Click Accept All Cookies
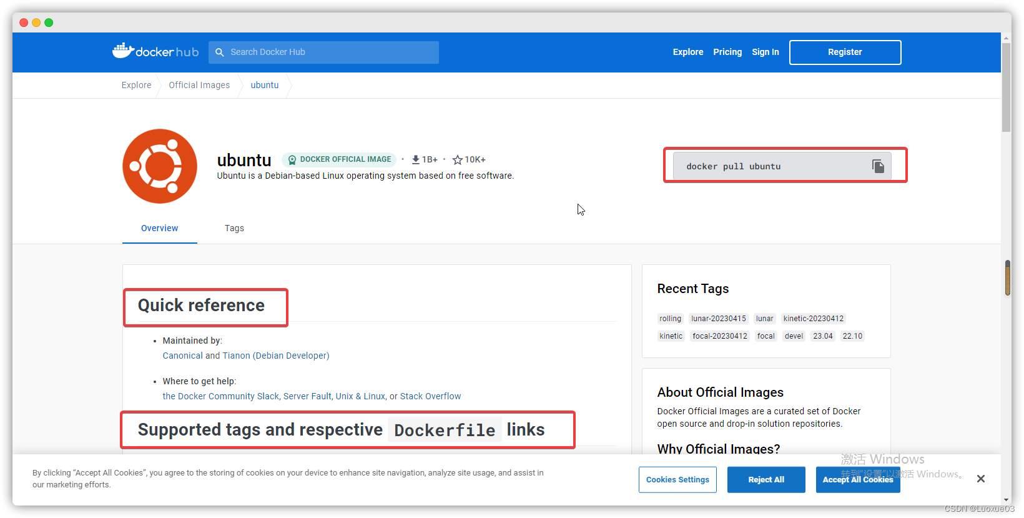This screenshot has width=1024, height=518. 858,480
